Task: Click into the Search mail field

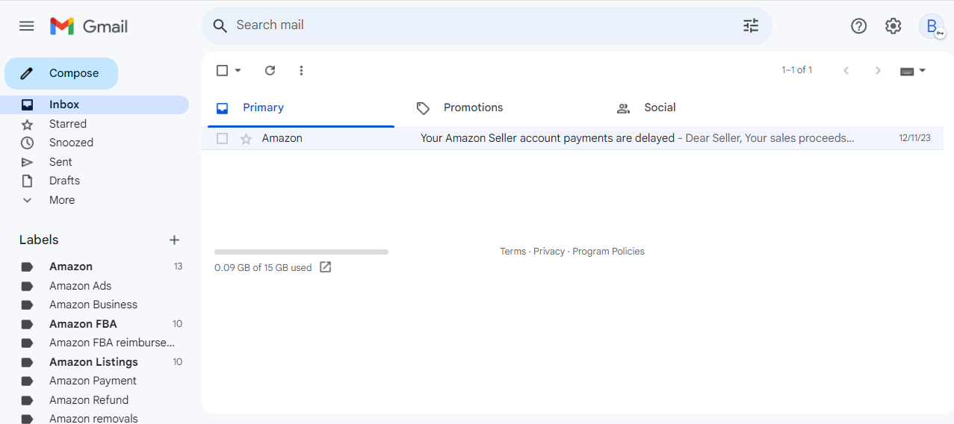Action: point(486,25)
